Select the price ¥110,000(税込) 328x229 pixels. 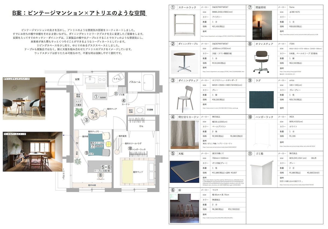point(219,63)
